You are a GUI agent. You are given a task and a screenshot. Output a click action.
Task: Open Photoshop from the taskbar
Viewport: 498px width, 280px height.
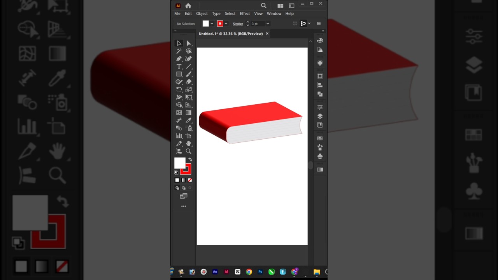tap(260, 272)
